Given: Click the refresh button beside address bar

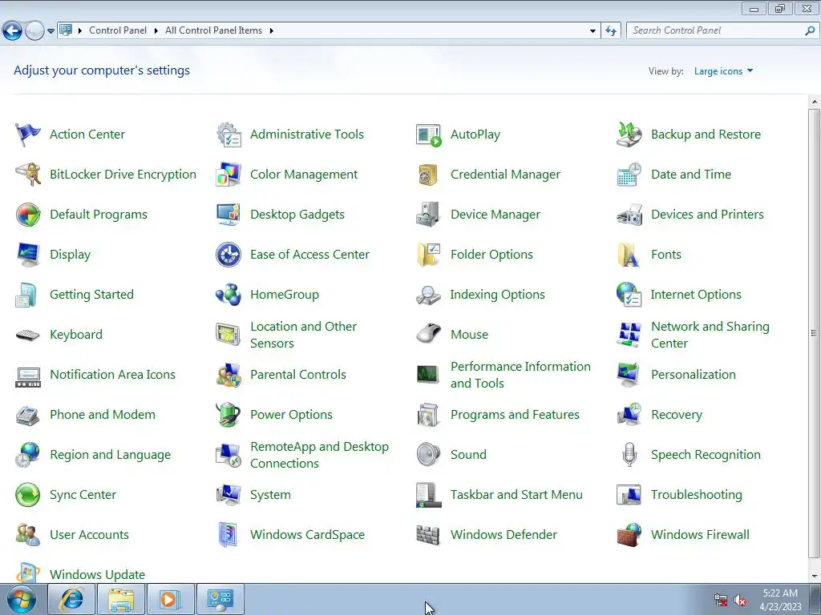Looking at the screenshot, I should (x=611, y=31).
